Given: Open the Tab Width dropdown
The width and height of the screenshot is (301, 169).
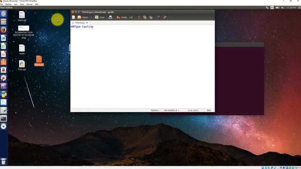Looking at the screenshot, I should click(171, 110).
